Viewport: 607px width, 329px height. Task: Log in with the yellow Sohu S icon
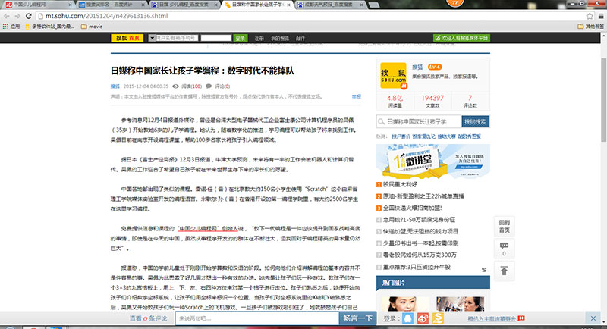[439, 318]
